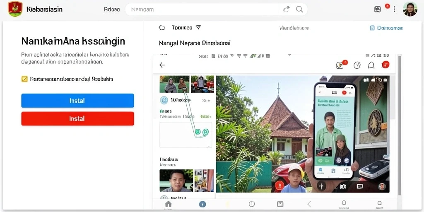Click the 'Nangal Neyarai Bintalaanai' title text
The width and height of the screenshot is (424, 212).
click(195, 43)
